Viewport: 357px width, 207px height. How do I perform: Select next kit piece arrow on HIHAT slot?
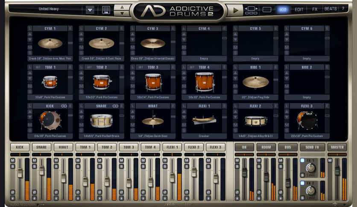click(133, 117)
